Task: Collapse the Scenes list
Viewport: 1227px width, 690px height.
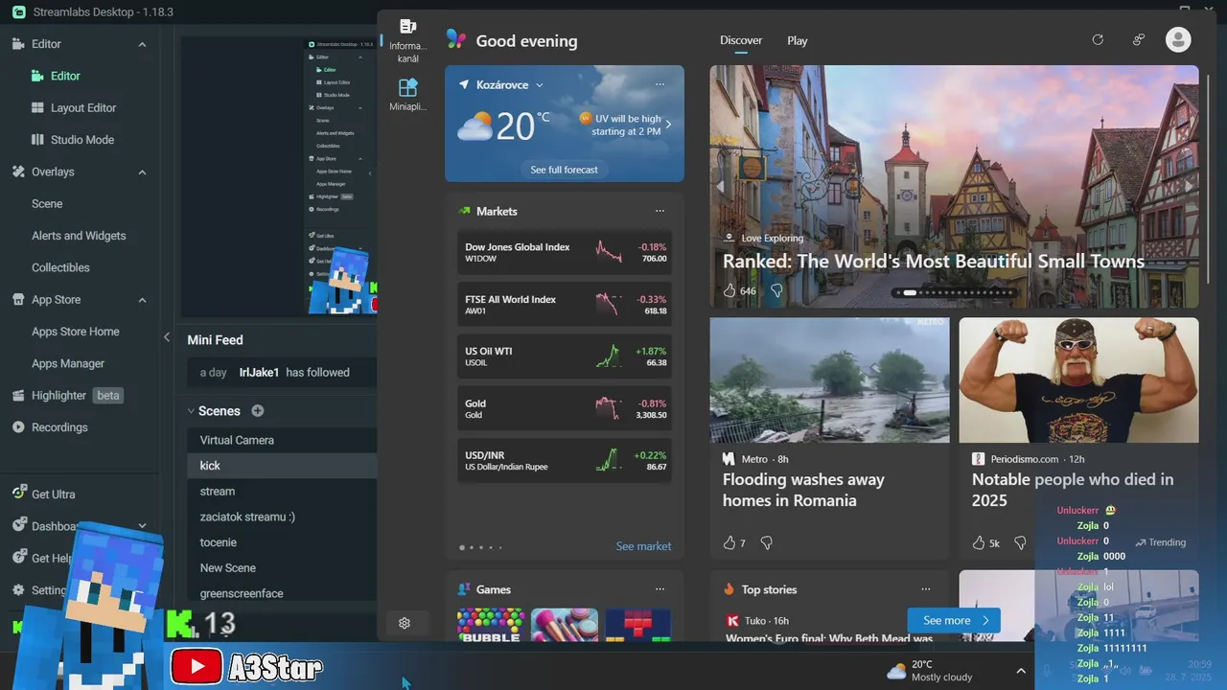Action: [191, 410]
